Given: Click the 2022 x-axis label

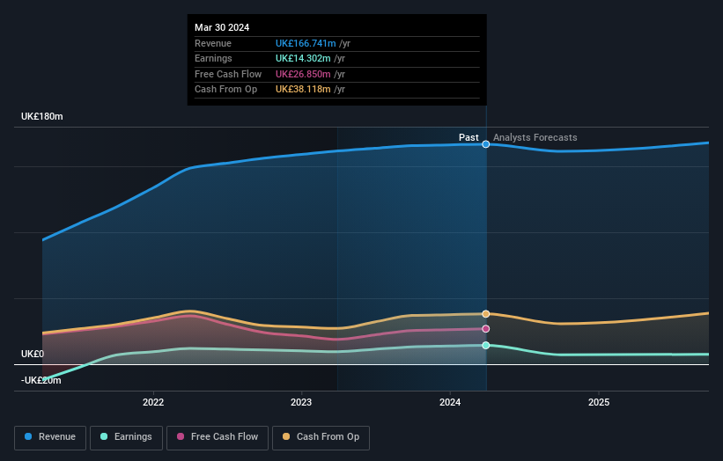Looking at the screenshot, I should pos(153,402).
